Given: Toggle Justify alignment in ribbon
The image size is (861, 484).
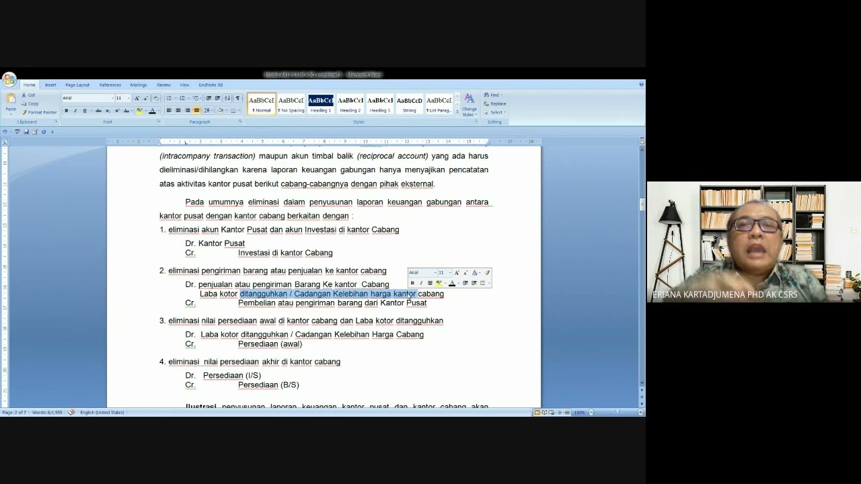Looking at the screenshot, I should 196,110.
